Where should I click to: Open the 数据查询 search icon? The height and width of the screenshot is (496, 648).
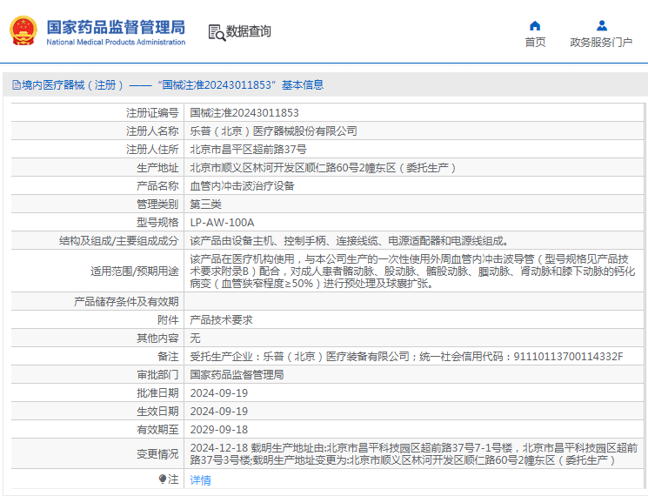coord(217,33)
